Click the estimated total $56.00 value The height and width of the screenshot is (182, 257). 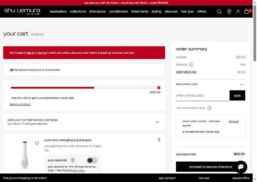[x=239, y=154]
